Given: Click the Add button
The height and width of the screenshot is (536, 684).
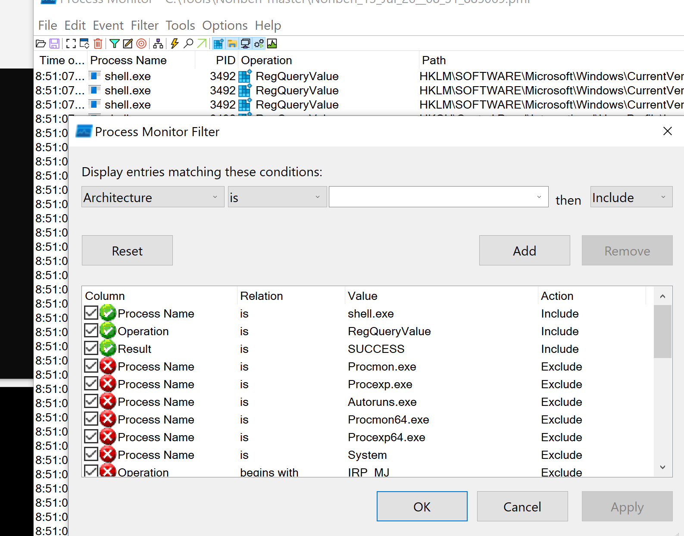Looking at the screenshot, I should tap(525, 250).
